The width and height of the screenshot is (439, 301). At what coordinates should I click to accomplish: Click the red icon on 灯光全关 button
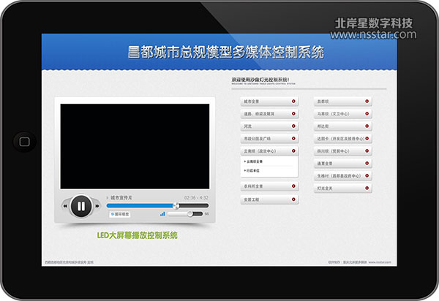pyautogui.click(x=367, y=188)
